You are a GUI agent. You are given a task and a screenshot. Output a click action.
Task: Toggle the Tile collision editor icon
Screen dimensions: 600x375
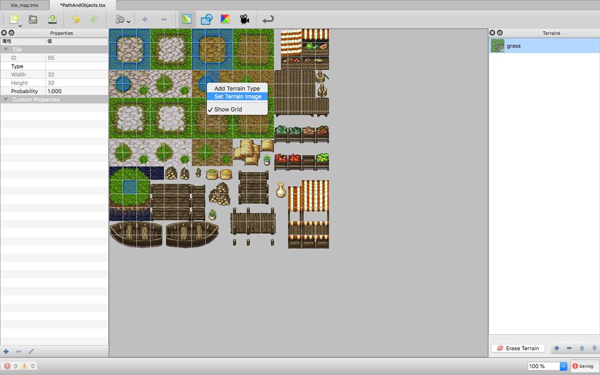coord(207,19)
